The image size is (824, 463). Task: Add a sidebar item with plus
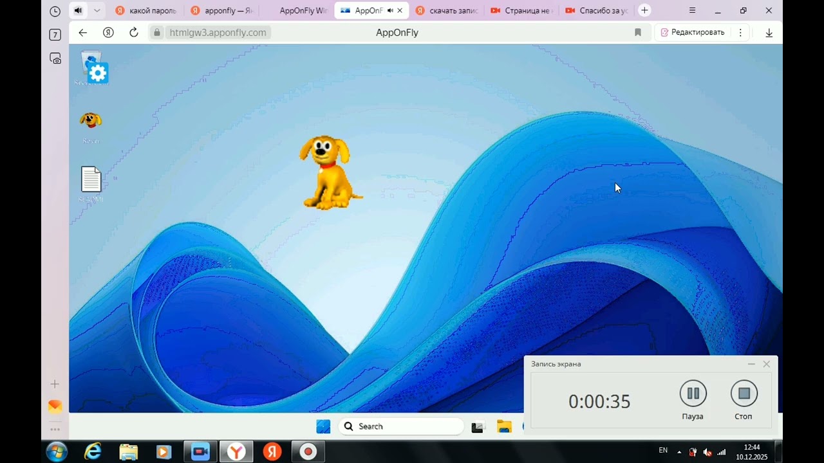55,384
